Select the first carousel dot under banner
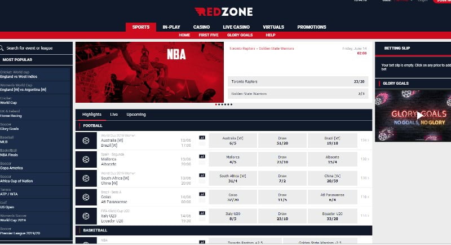The width and height of the screenshot is (451, 245). 216,104
